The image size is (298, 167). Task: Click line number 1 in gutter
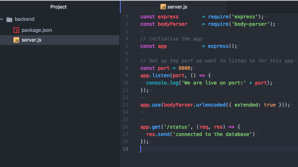[127, 17]
